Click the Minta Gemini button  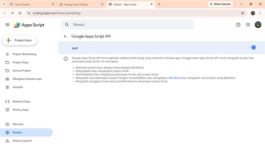point(220,4)
